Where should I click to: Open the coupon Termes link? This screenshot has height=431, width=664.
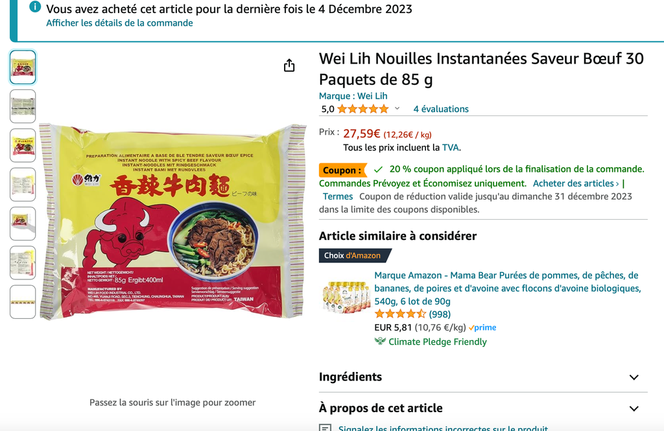337,196
